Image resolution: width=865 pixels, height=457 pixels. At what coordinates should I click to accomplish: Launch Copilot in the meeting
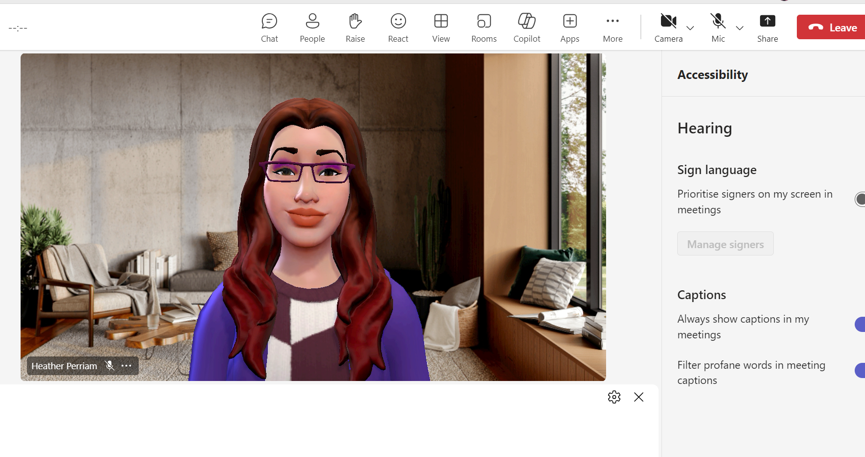pos(527,27)
